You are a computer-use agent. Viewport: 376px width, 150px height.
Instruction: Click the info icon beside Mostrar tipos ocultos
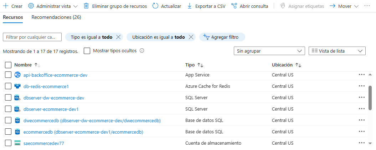point(142,51)
